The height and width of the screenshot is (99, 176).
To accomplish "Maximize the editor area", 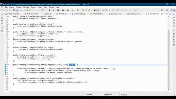I will coord(170,13).
